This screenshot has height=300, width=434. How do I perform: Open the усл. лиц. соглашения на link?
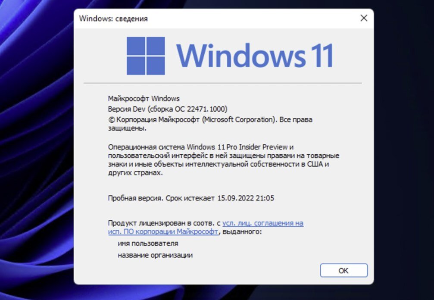262,223
